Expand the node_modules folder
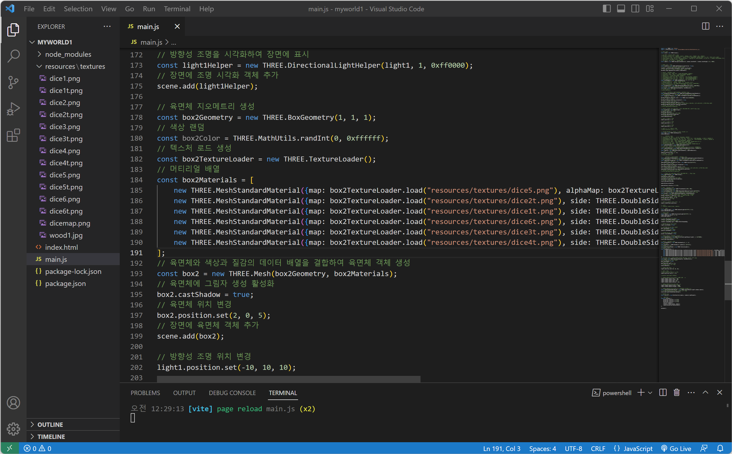 (x=68, y=54)
